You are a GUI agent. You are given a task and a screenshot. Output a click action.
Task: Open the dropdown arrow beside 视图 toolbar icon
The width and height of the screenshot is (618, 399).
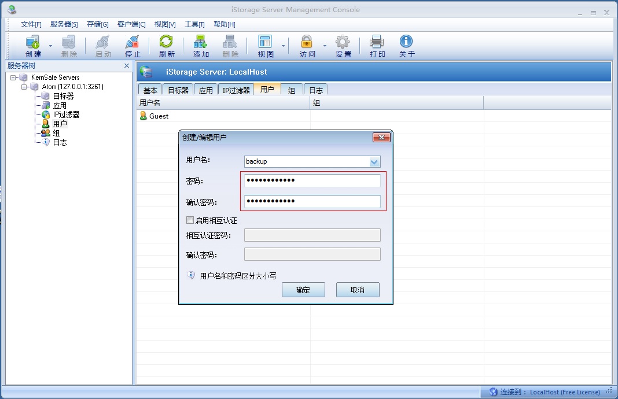pos(283,46)
